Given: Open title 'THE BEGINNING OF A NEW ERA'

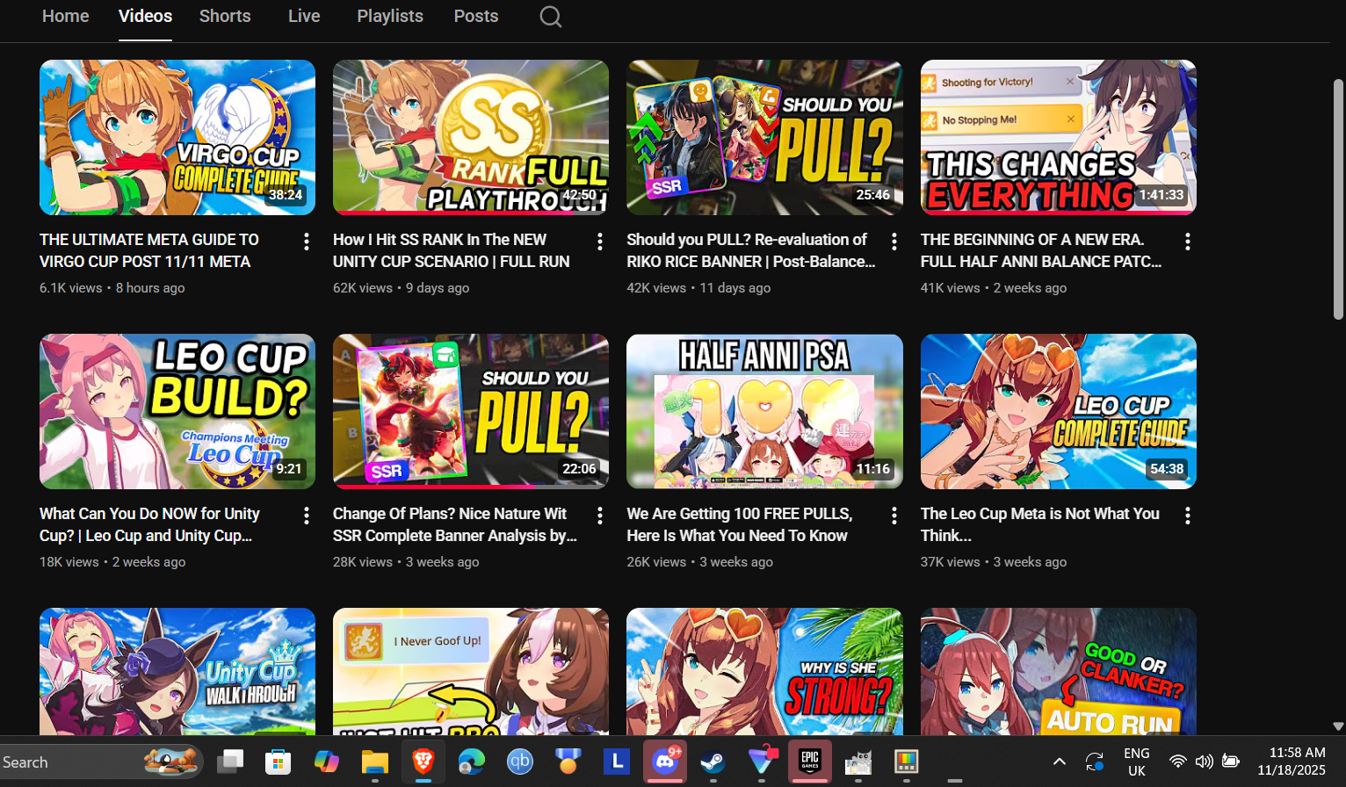Looking at the screenshot, I should click(1041, 250).
